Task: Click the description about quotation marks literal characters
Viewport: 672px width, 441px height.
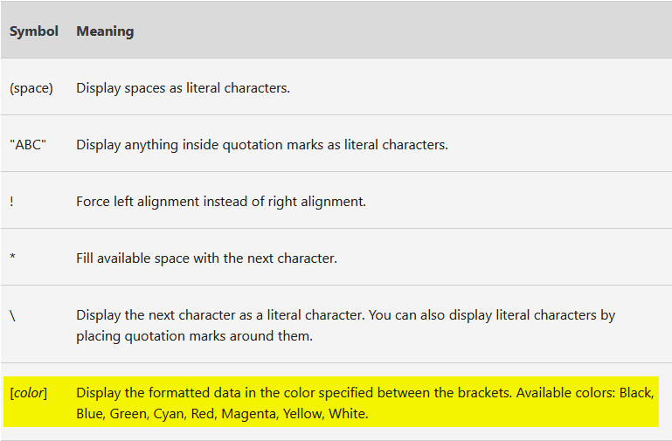Action: [262, 145]
